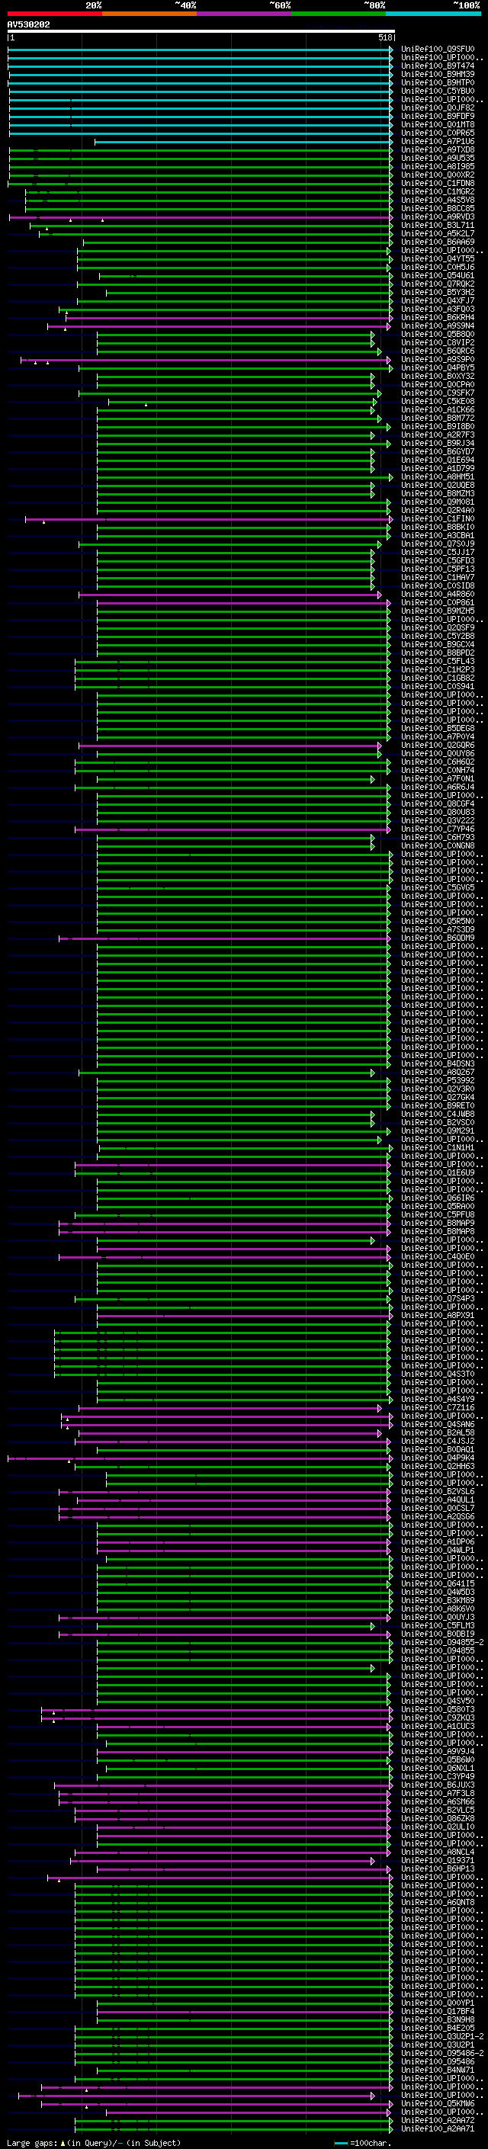Click the UniRef100_Q5KMW6 label
Viewport: 488px width, 2149px height.
coord(438,2103)
